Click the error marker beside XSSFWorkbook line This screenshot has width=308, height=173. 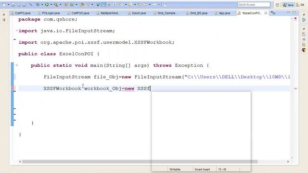click(13, 88)
